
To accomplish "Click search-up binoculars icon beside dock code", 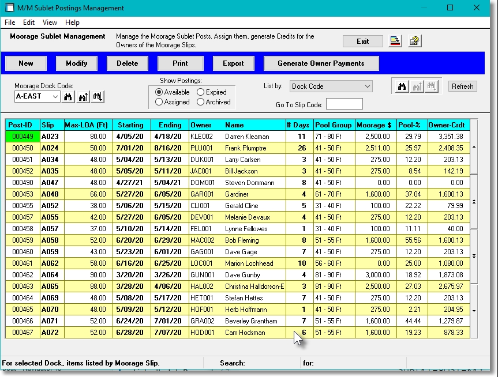I will point(83,96).
